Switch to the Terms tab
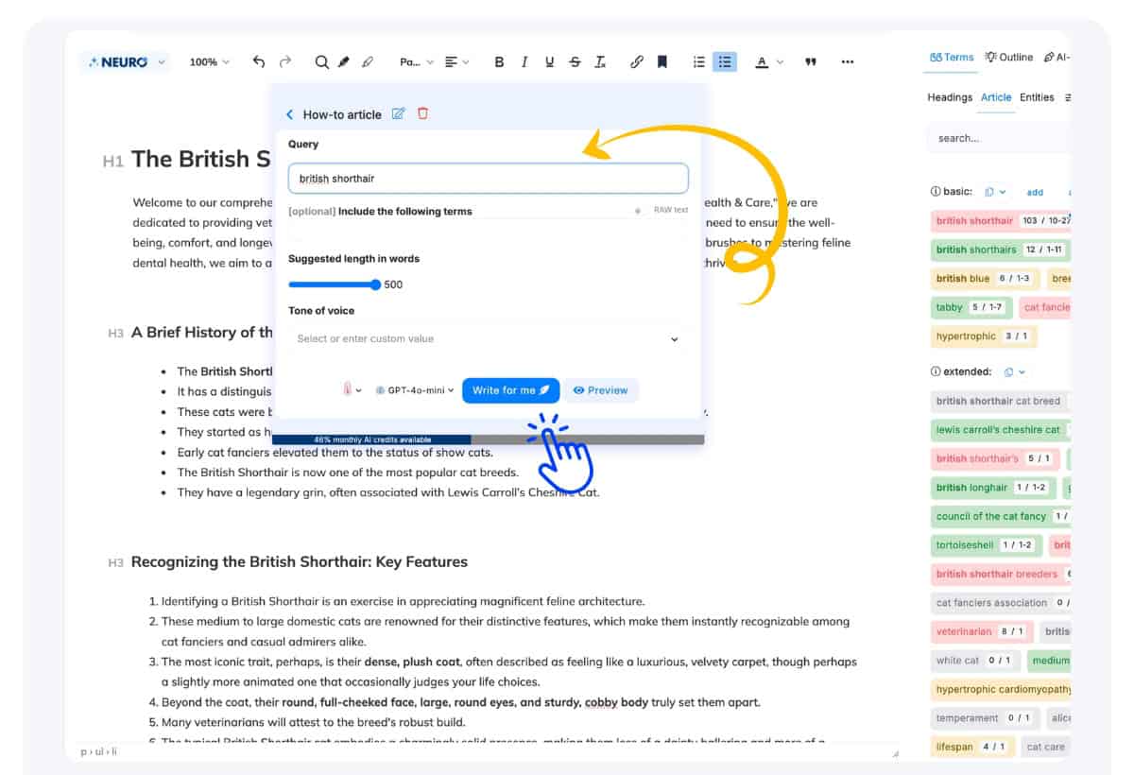 pos(952,58)
